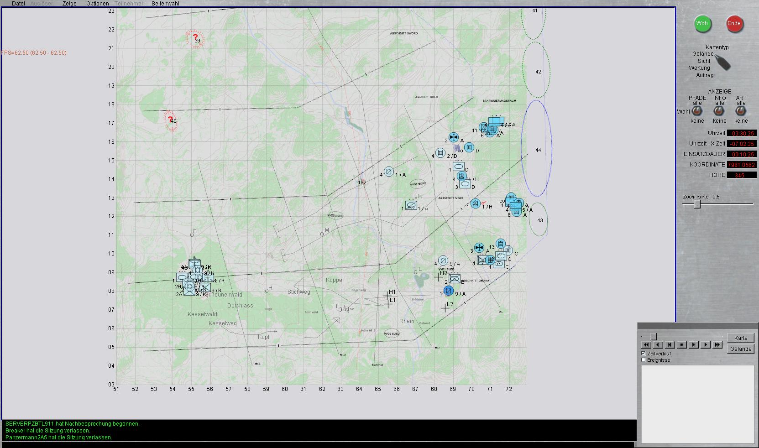Expand the Seitenwahl menu

pos(165,3)
